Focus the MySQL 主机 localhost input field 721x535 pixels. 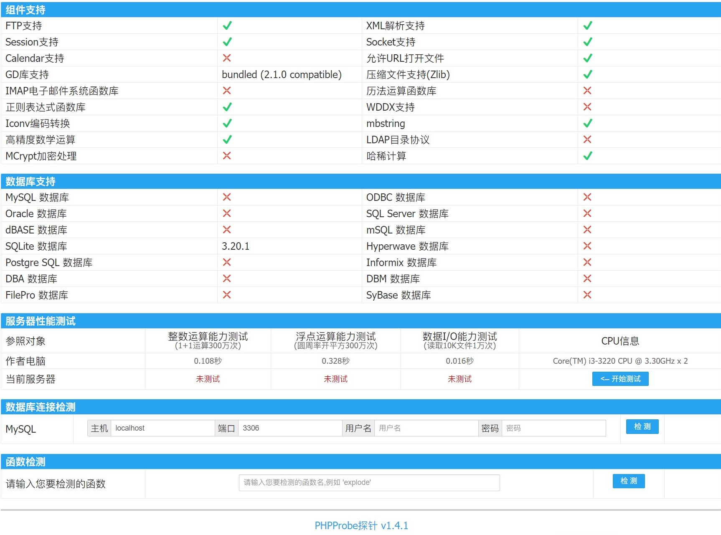[x=162, y=428]
